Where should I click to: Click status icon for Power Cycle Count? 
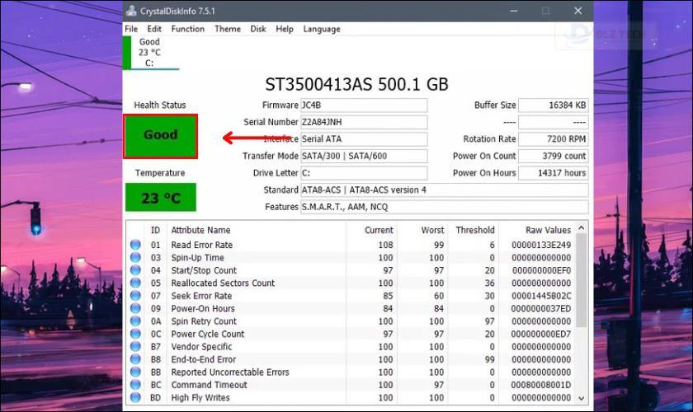135,334
